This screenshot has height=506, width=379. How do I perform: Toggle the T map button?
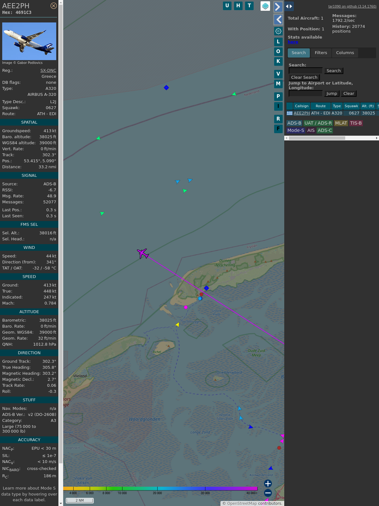click(x=249, y=6)
